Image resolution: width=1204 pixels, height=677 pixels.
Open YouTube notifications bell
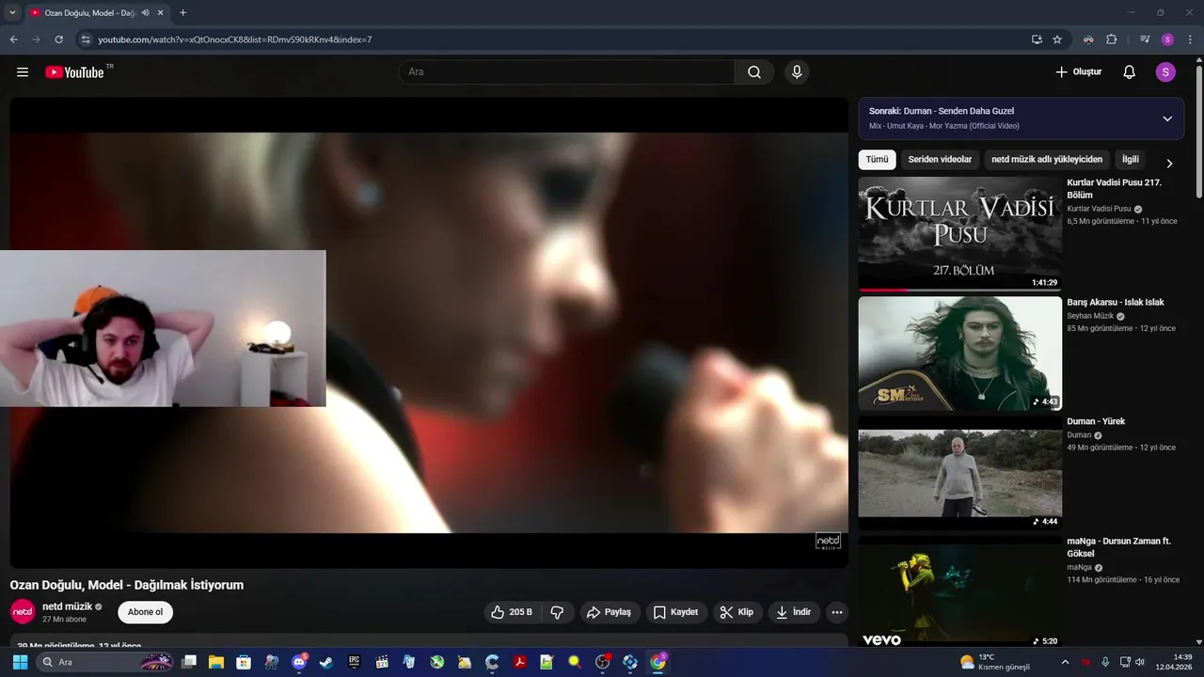click(x=1130, y=72)
